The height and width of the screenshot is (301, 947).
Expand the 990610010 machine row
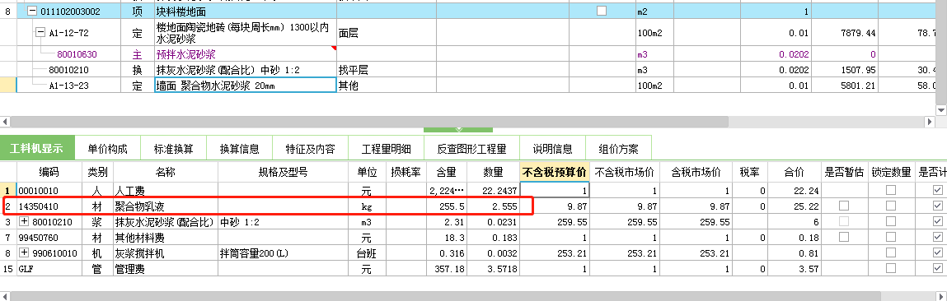tap(24, 253)
